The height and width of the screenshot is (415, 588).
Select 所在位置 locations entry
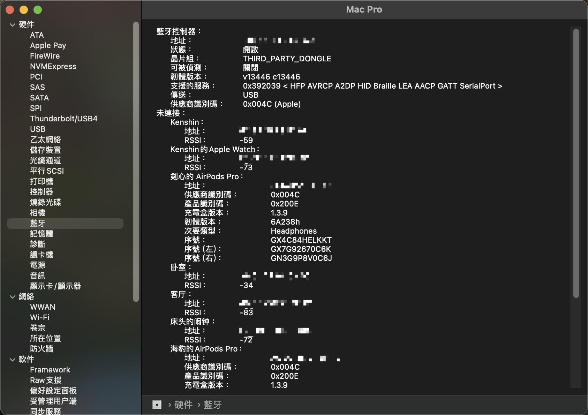tap(45, 339)
